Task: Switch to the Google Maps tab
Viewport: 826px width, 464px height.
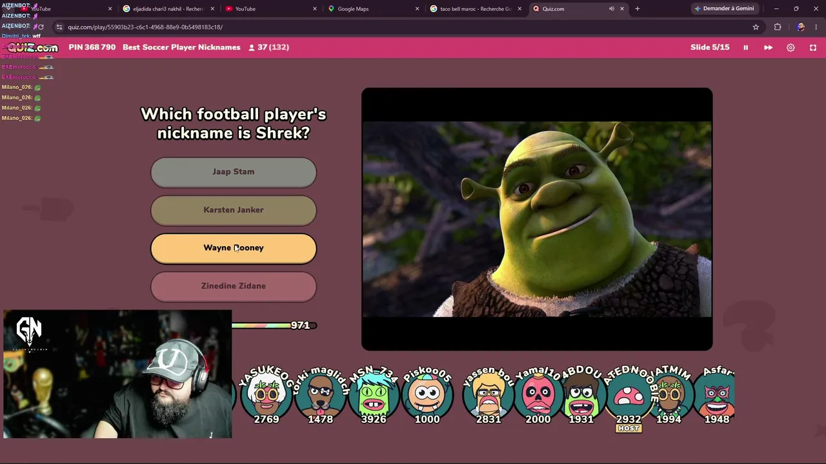Action: [374, 9]
